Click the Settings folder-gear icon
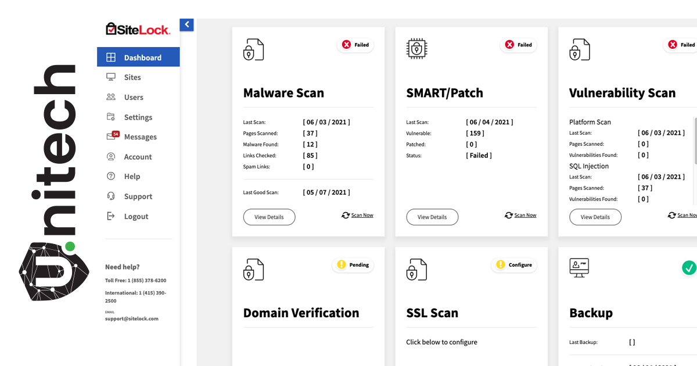Viewport: 697px width, 366px height. coord(111,117)
